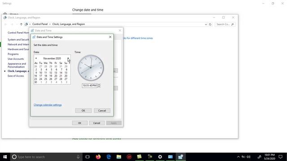The image size is (287, 161).
Task: Open Task View from taskbar
Action: pyautogui.click(x=87, y=157)
